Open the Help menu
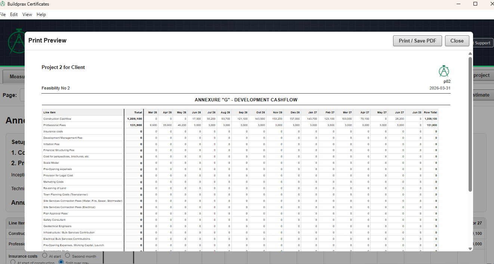This screenshot has width=494, height=264. click(41, 15)
